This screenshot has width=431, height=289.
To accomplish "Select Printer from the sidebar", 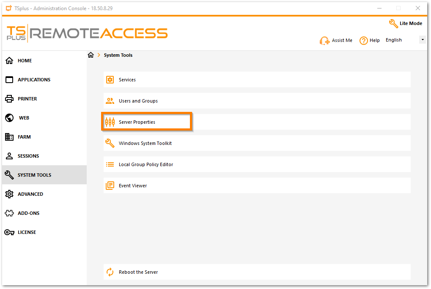I will click(x=27, y=99).
